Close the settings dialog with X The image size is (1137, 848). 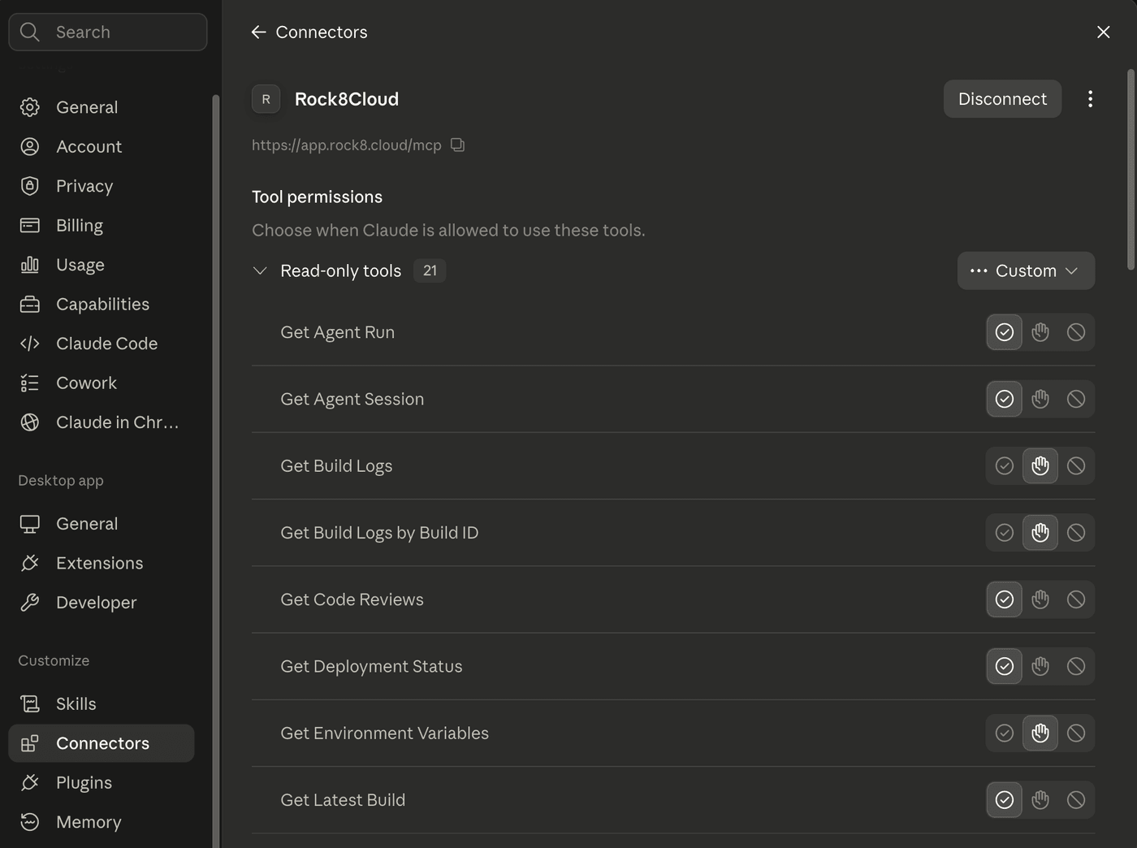1103,32
